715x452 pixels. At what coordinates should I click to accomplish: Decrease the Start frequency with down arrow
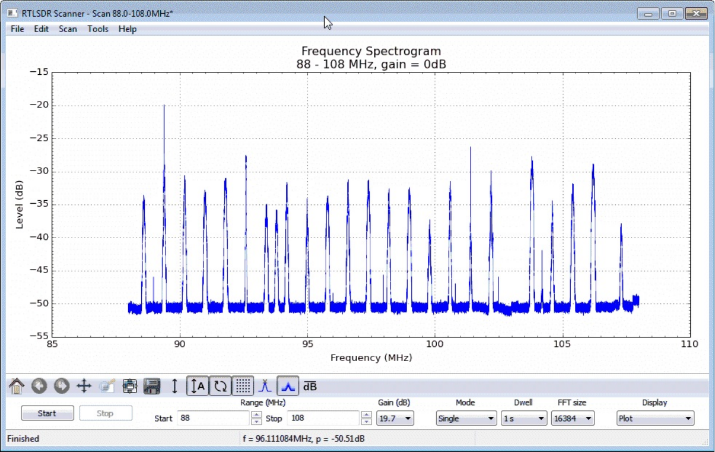coord(256,422)
